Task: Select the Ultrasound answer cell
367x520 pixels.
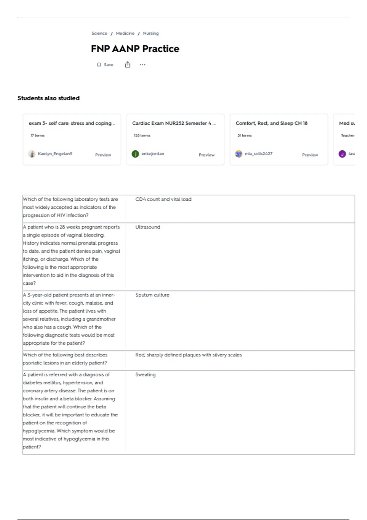Action: pyautogui.click(x=240, y=257)
